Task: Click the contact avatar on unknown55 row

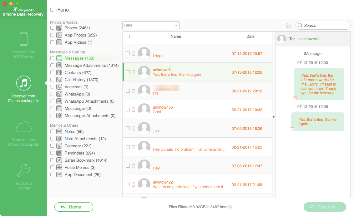Action: [144, 110]
